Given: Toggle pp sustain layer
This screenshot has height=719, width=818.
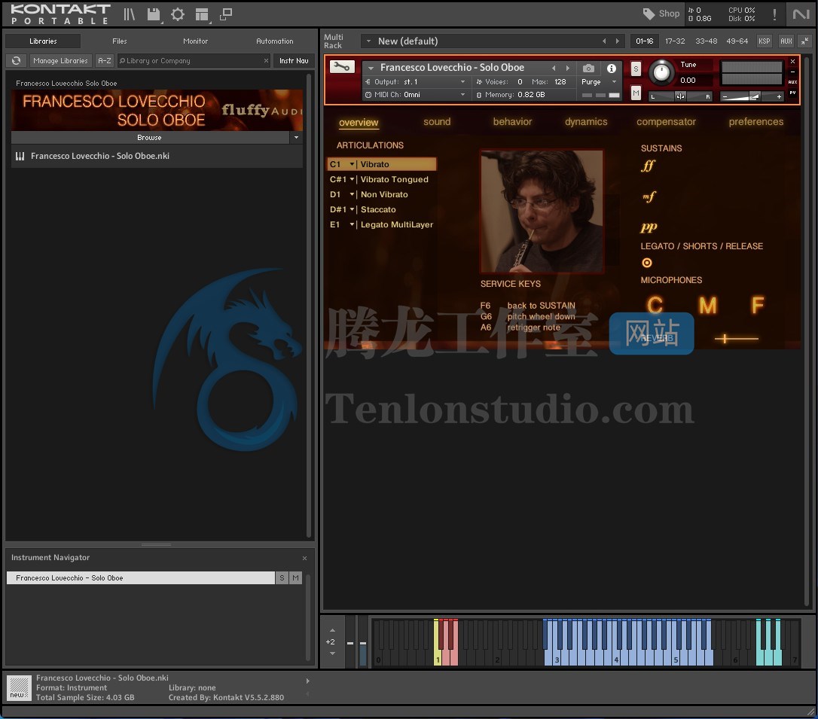Looking at the screenshot, I should (x=649, y=227).
